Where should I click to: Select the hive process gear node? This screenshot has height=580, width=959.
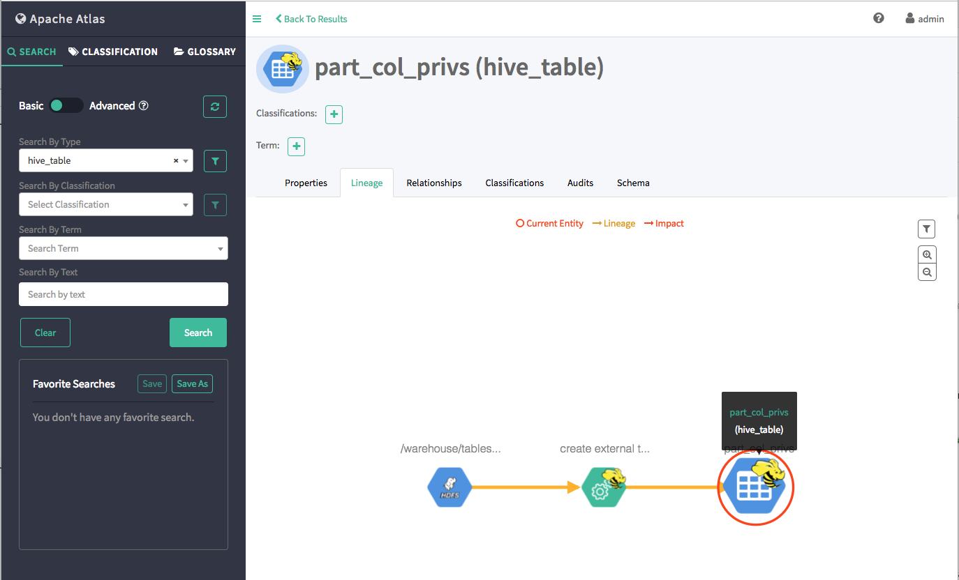[604, 487]
